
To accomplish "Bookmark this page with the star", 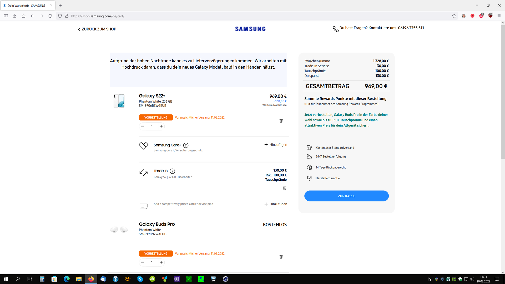I will (454, 16).
